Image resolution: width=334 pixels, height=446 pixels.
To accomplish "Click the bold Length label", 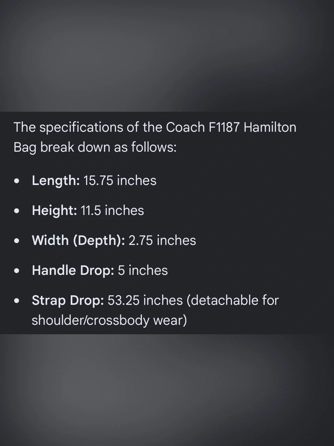I will pyautogui.click(x=55, y=181).
